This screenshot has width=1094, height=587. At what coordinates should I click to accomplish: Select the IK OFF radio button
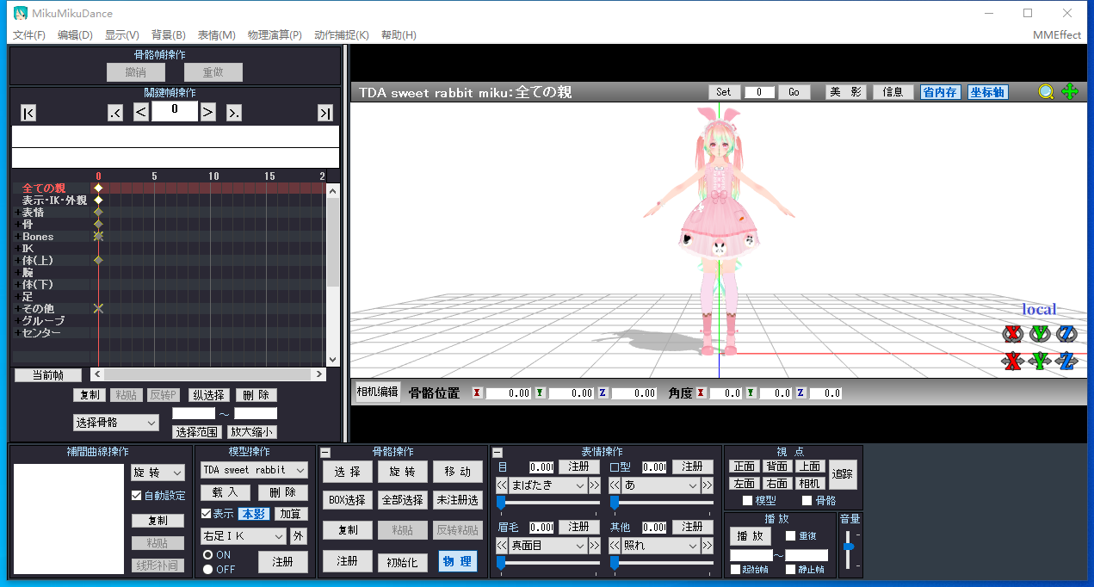click(x=208, y=569)
